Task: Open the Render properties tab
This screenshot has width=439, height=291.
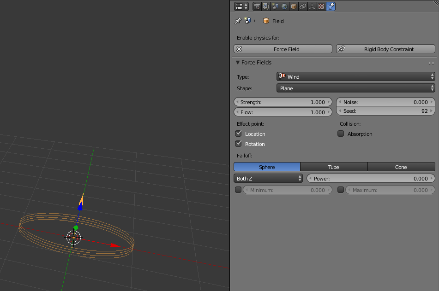Action: click(257, 6)
